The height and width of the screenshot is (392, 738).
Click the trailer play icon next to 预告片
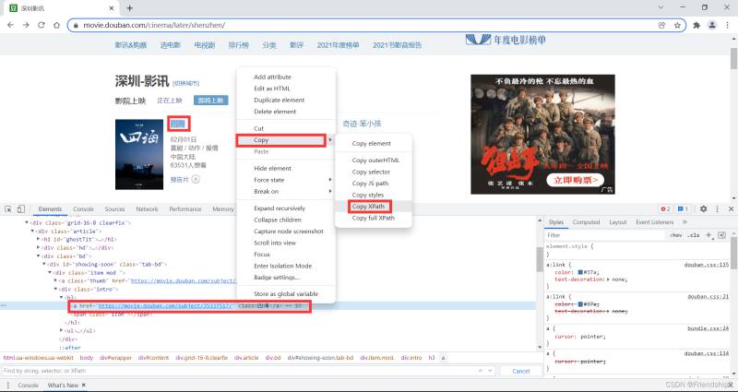point(196,179)
